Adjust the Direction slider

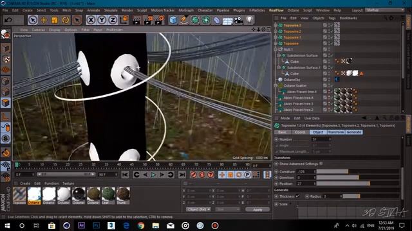[x=358, y=178]
